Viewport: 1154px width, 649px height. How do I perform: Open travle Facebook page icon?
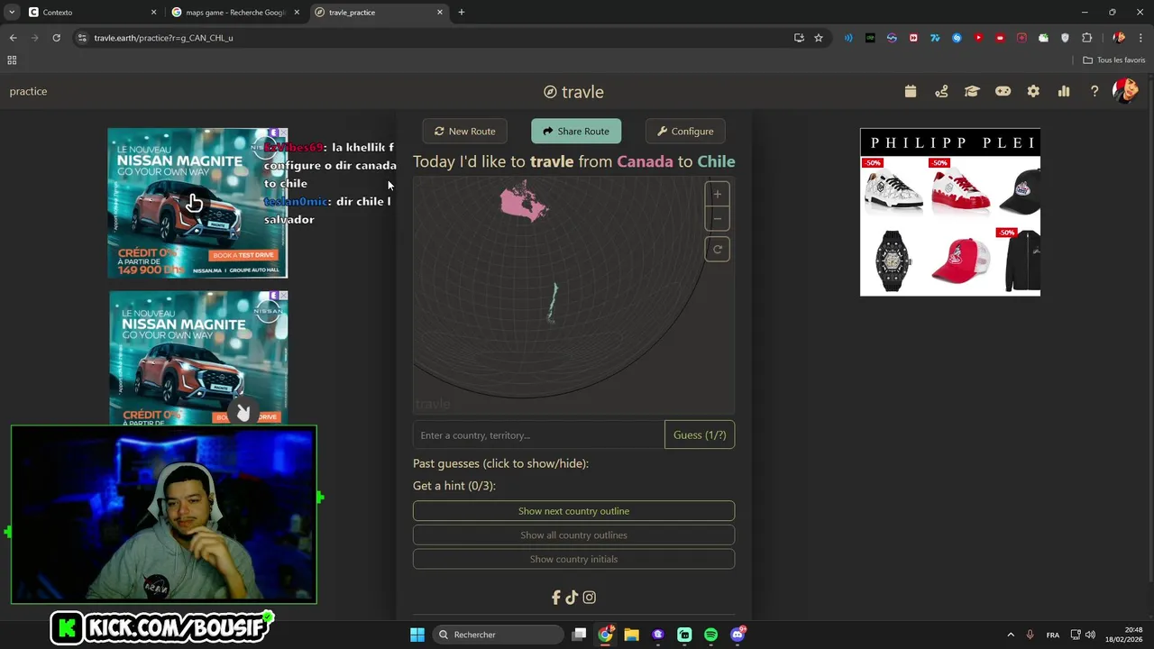tap(556, 597)
